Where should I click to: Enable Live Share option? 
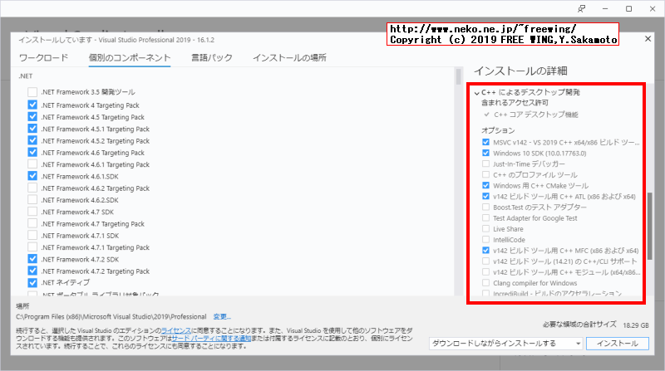click(485, 229)
